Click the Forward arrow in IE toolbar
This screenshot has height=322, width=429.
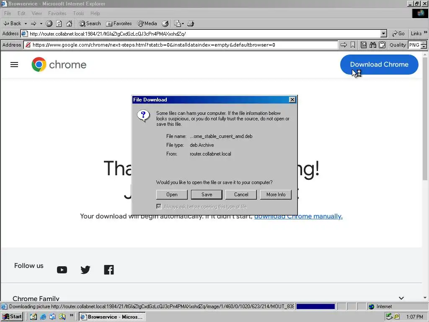tap(34, 23)
